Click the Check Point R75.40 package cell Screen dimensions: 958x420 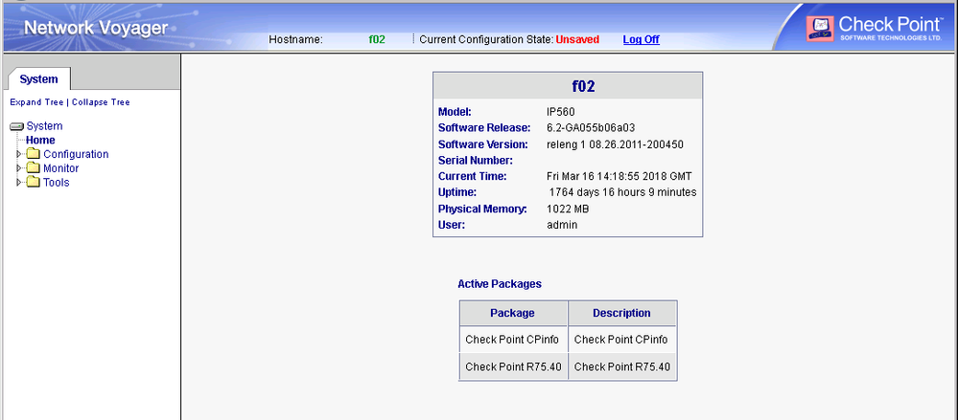click(513, 367)
